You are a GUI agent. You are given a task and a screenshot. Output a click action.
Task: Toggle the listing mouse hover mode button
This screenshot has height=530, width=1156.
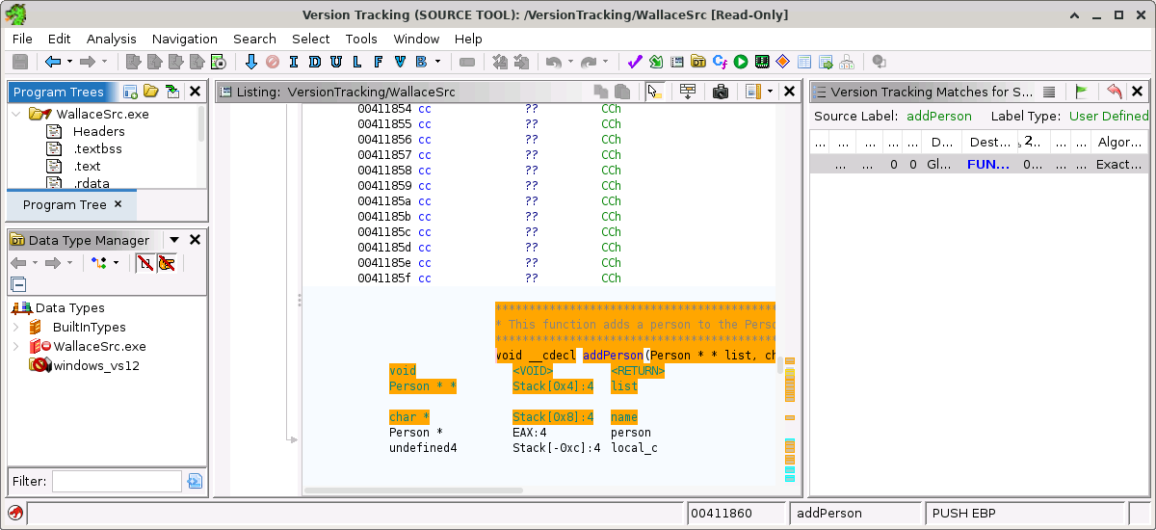click(x=655, y=92)
